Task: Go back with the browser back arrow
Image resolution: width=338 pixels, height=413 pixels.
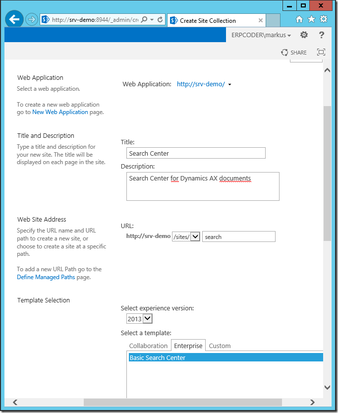Action: 14,19
